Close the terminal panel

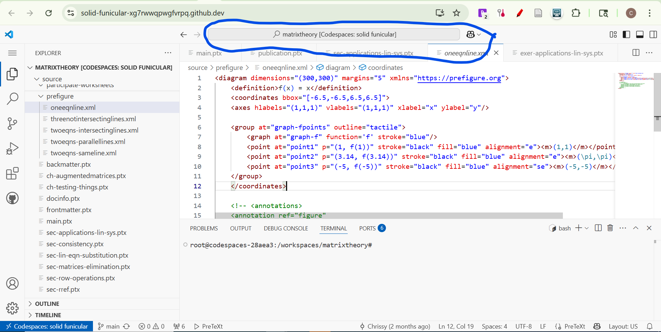pyautogui.click(x=649, y=228)
